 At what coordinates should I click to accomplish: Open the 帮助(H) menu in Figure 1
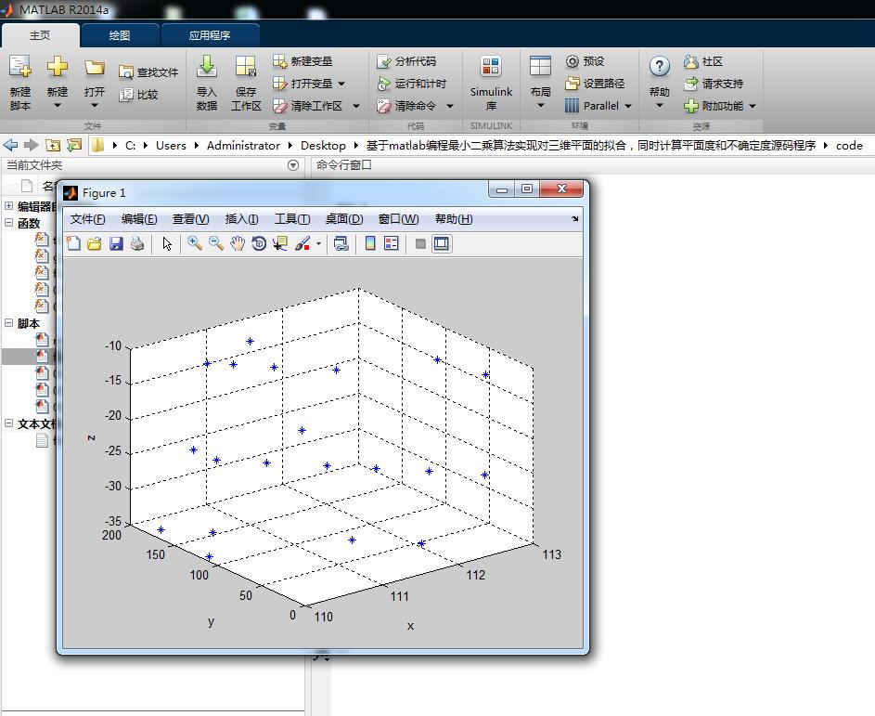[x=454, y=219]
